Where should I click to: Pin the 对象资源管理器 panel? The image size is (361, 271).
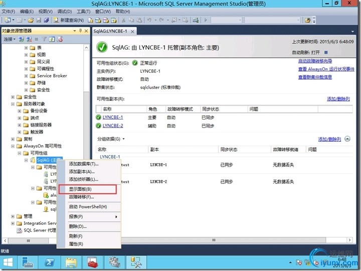(x=80, y=31)
